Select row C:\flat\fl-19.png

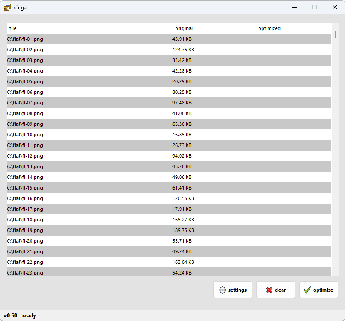169,230
